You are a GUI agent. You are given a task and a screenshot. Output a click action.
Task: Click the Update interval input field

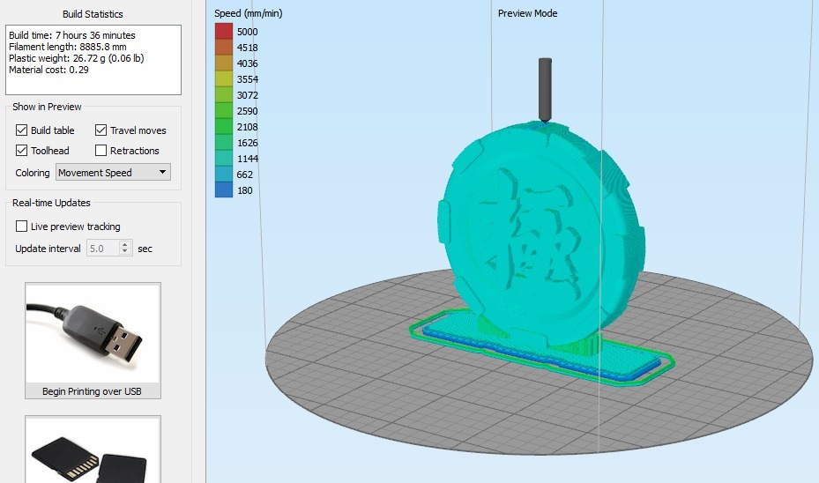pos(103,249)
